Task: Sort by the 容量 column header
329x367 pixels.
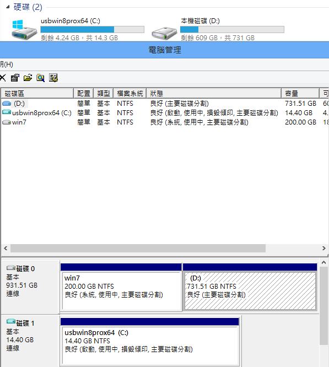Action: coord(300,93)
